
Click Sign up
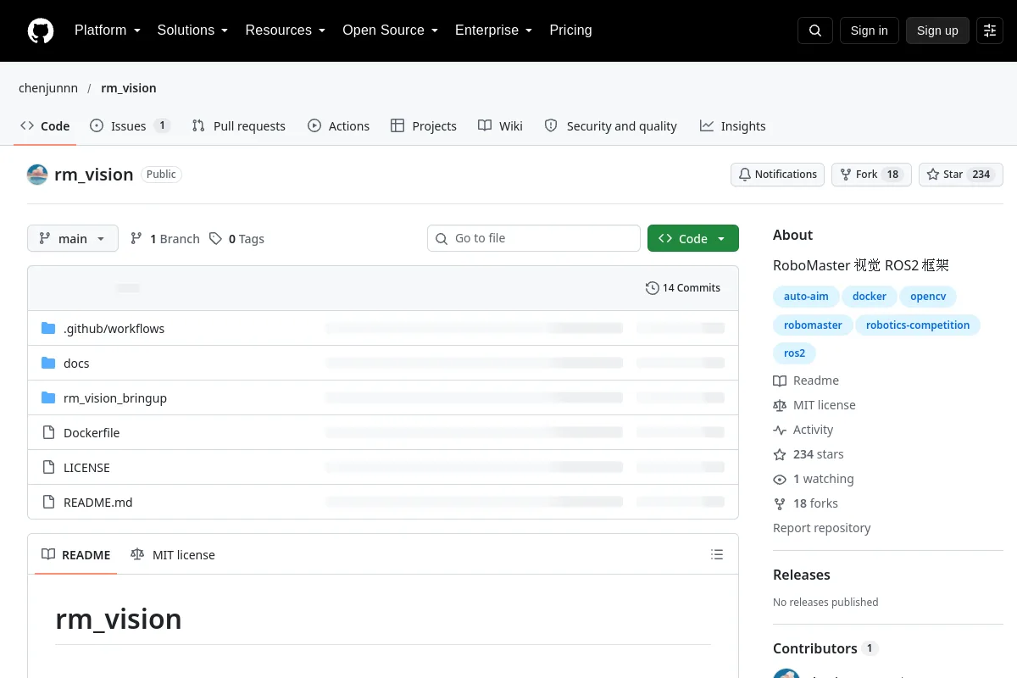coord(937,31)
